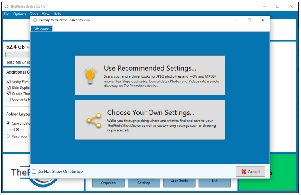Viewport: 301px width, 195px height.
Task: Close ThePhotoStick main window
Action: tap(291, 6)
